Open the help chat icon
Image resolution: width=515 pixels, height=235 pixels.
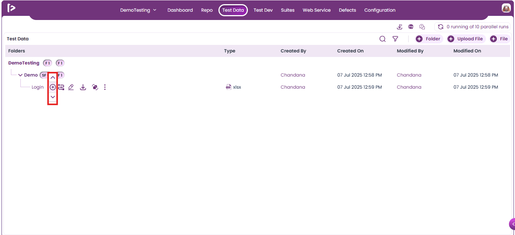422,27
